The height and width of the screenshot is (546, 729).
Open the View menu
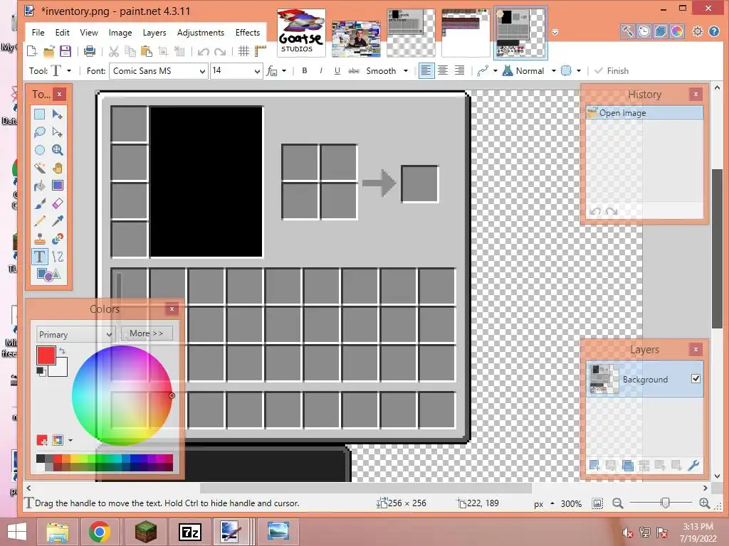point(89,33)
